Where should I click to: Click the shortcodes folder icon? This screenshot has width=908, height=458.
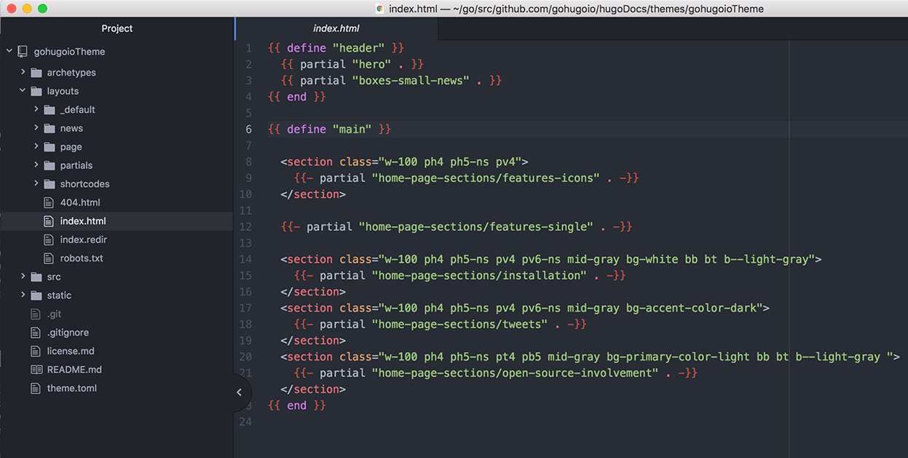[49, 183]
